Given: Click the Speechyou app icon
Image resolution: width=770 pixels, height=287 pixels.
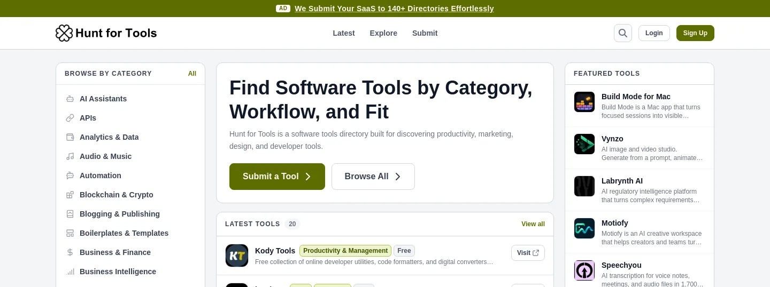Looking at the screenshot, I should tap(584, 270).
